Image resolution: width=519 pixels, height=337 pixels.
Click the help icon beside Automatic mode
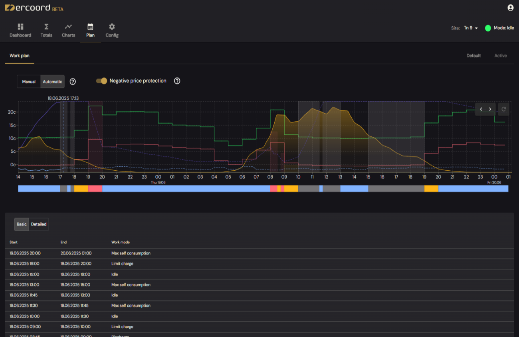click(x=73, y=81)
